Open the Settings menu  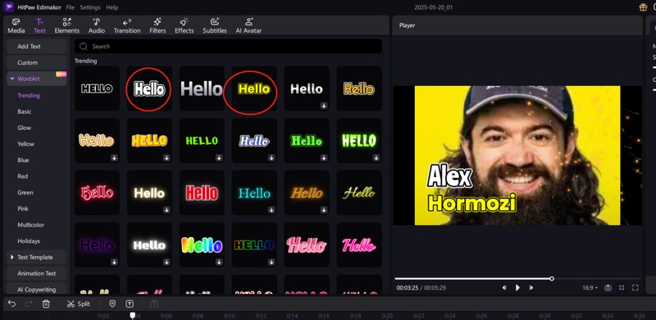pos(90,7)
